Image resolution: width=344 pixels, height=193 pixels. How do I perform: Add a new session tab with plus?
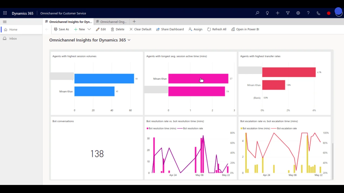point(134,22)
